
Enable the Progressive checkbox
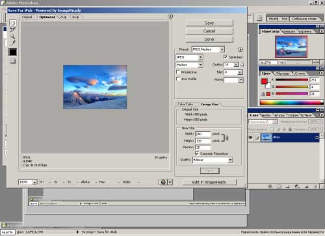(x=178, y=72)
